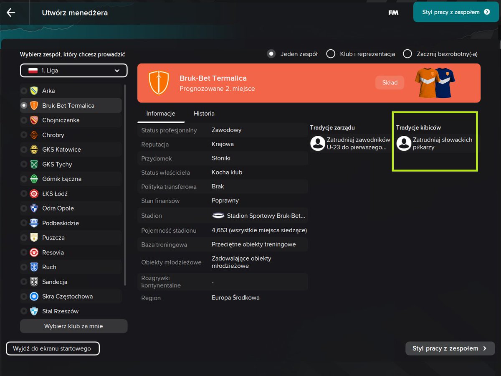Screen dimensions: 501x376
Task: Click the Skład button
Action: click(389, 82)
